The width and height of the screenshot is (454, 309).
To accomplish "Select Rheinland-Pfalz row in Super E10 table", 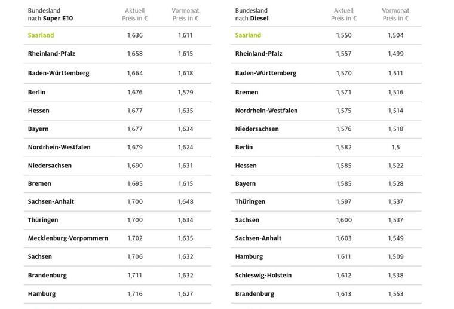I will point(118,54).
